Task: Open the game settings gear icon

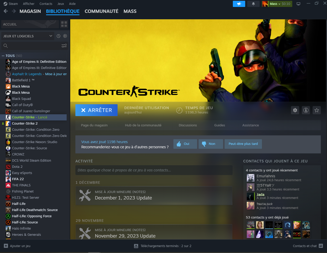Action: (295, 110)
